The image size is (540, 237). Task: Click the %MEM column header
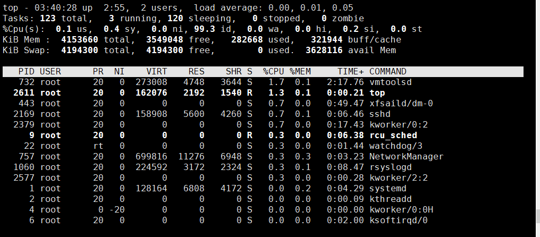pos(300,72)
